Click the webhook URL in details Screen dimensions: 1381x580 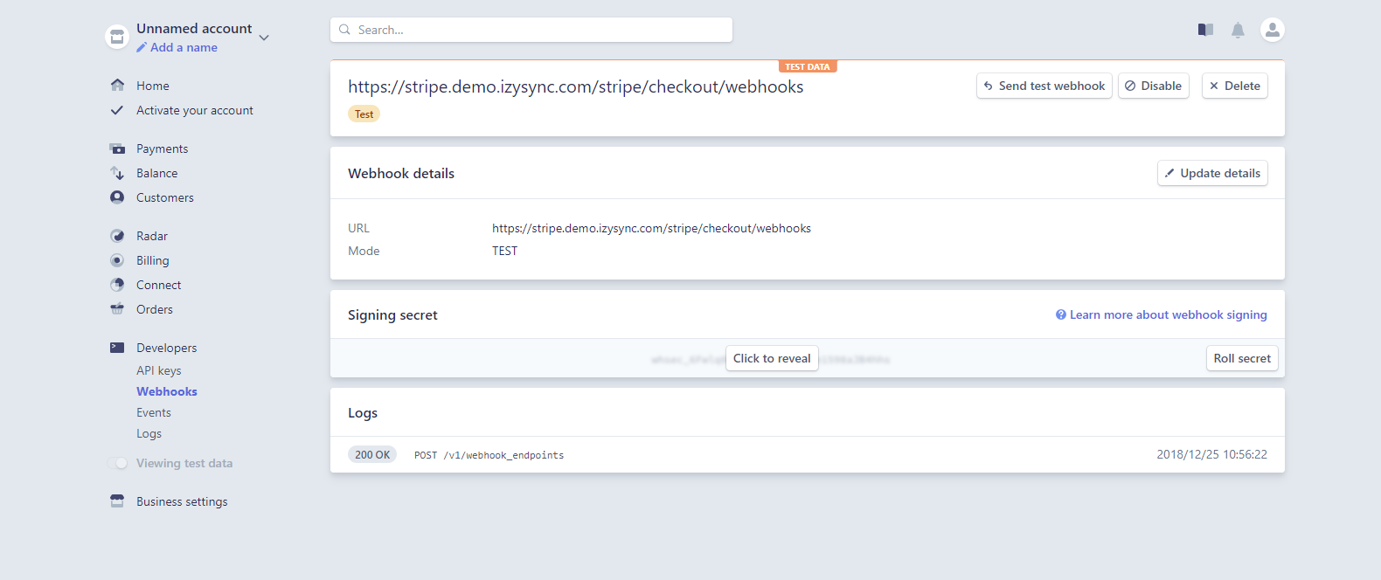click(651, 228)
